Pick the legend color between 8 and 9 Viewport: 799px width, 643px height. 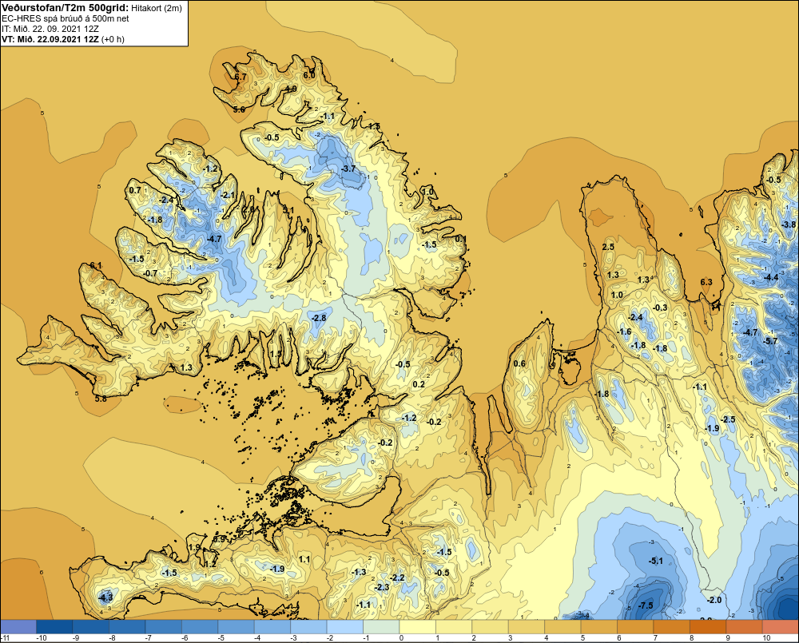click(708, 626)
